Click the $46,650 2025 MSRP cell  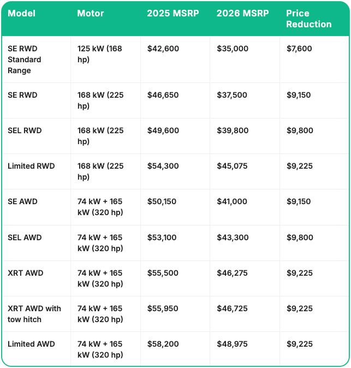pyautogui.click(x=163, y=95)
